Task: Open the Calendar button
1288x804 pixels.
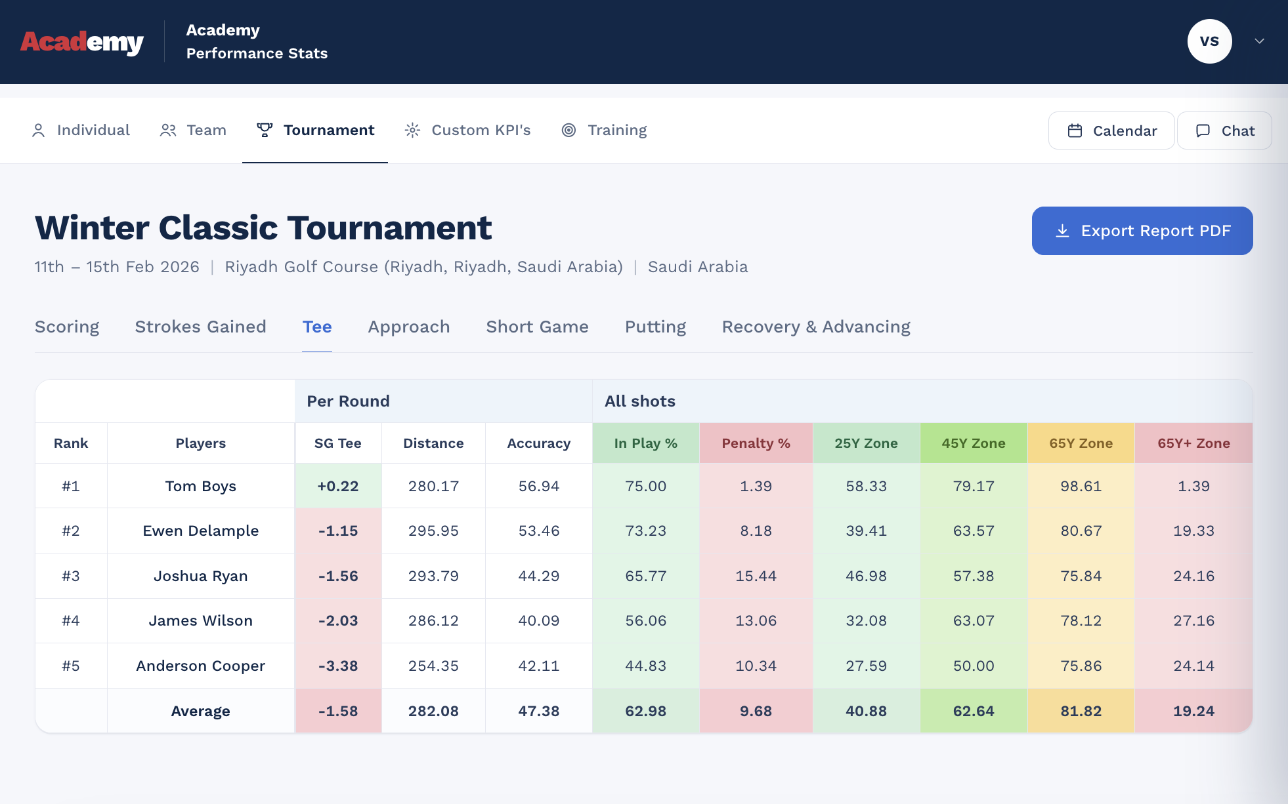Action: (x=1111, y=131)
